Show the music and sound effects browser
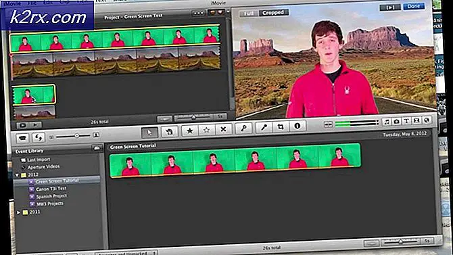This screenshot has width=453, height=255. pos(387,122)
